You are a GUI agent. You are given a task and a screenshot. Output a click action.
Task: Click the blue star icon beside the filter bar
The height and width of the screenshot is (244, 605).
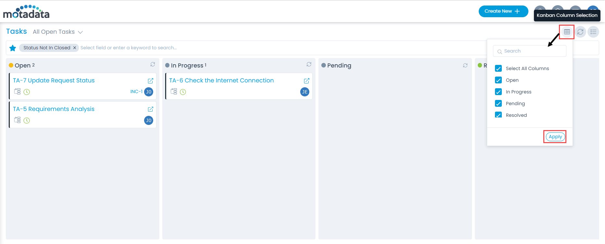click(13, 48)
